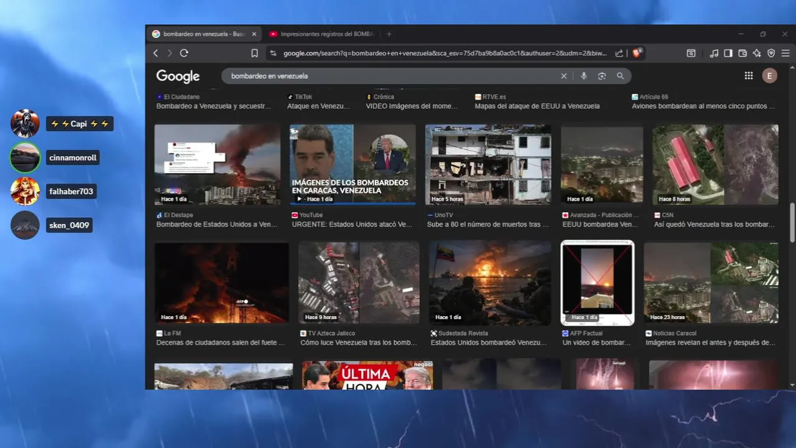Image resolution: width=796 pixels, height=448 pixels.
Task: Start a voice search with microphone
Action: click(584, 76)
